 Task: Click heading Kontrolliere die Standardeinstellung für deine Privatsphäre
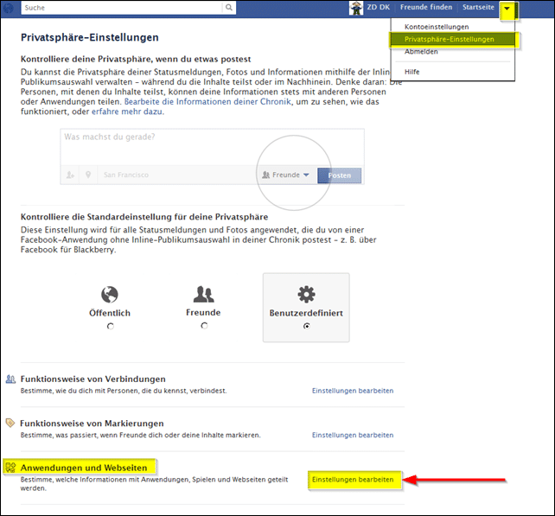point(144,217)
